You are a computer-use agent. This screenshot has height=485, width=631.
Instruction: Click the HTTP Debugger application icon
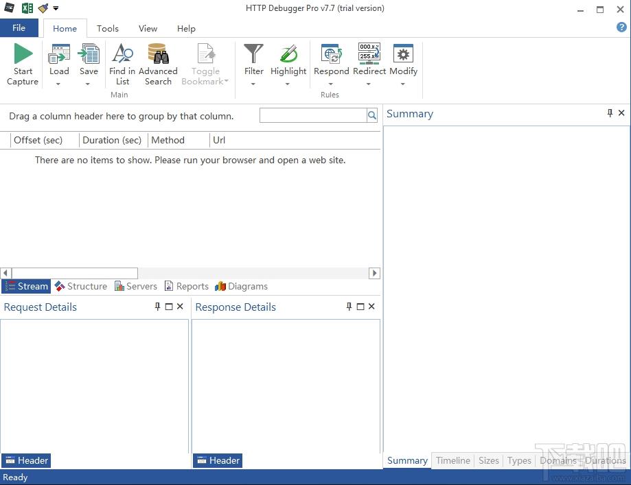[x=9, y=8]
